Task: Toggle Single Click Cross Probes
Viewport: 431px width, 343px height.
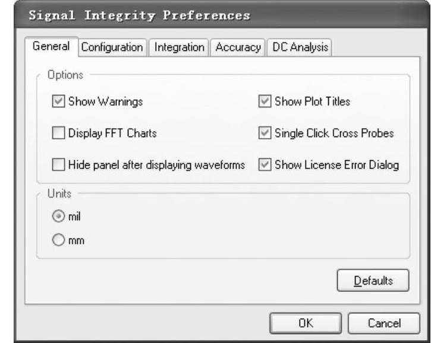Action: pos(265,134)
